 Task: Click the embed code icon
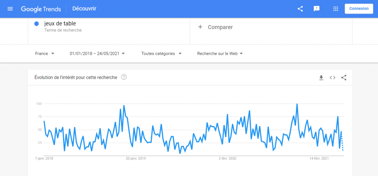332,77
